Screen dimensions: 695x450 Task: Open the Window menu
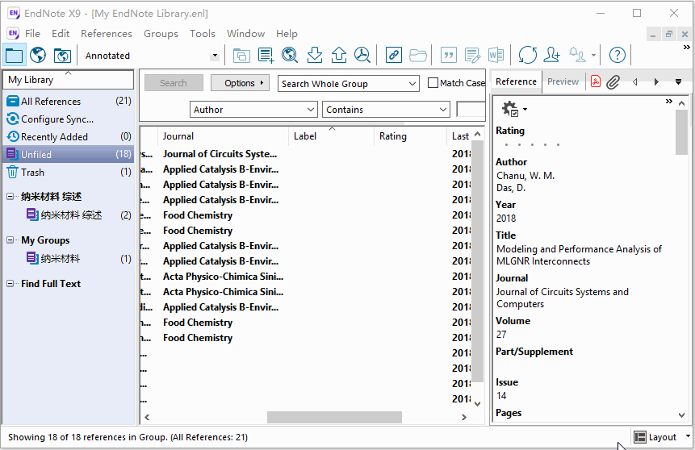[x=245, y=34]
